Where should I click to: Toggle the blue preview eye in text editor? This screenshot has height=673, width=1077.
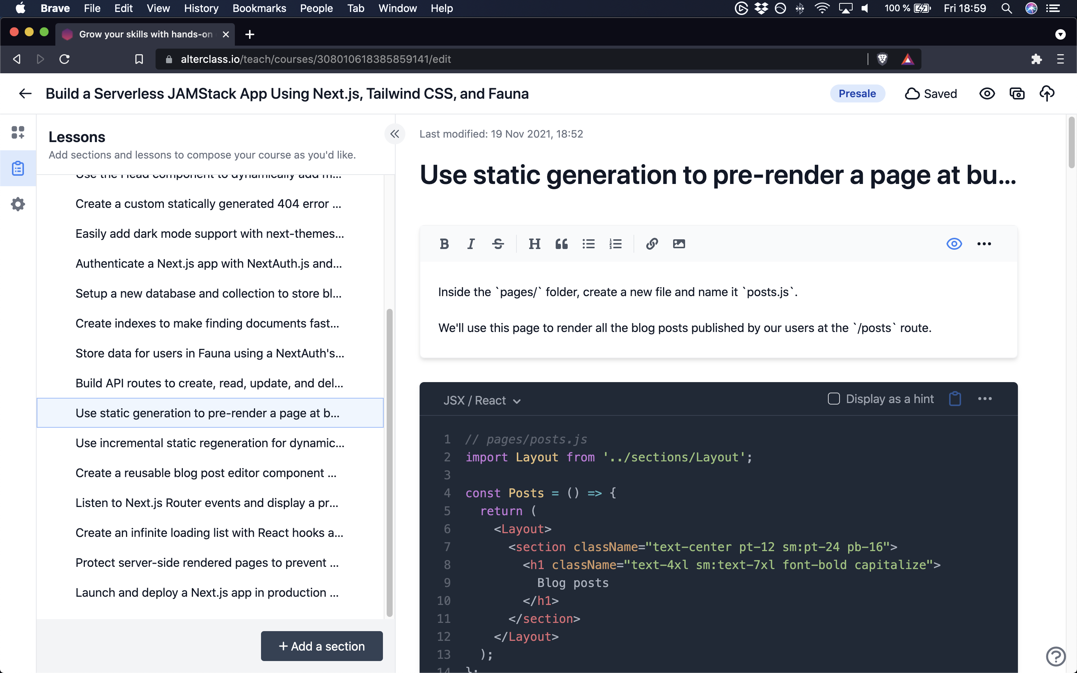[954, 244]
